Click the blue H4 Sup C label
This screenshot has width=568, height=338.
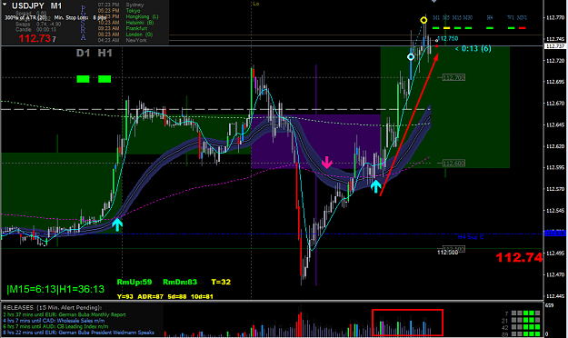[471, 237]
